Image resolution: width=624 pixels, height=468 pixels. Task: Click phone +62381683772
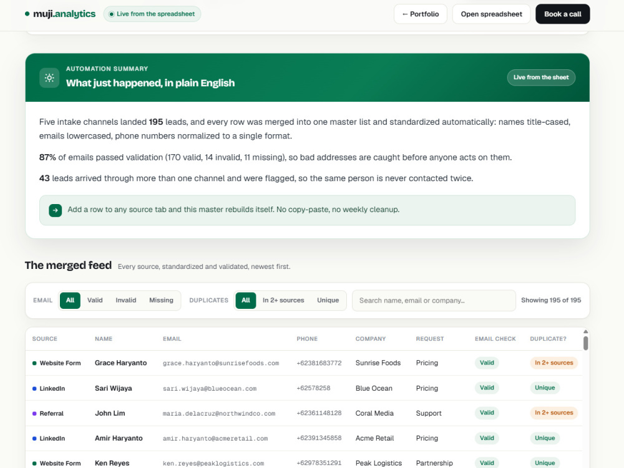click(319, 363)
